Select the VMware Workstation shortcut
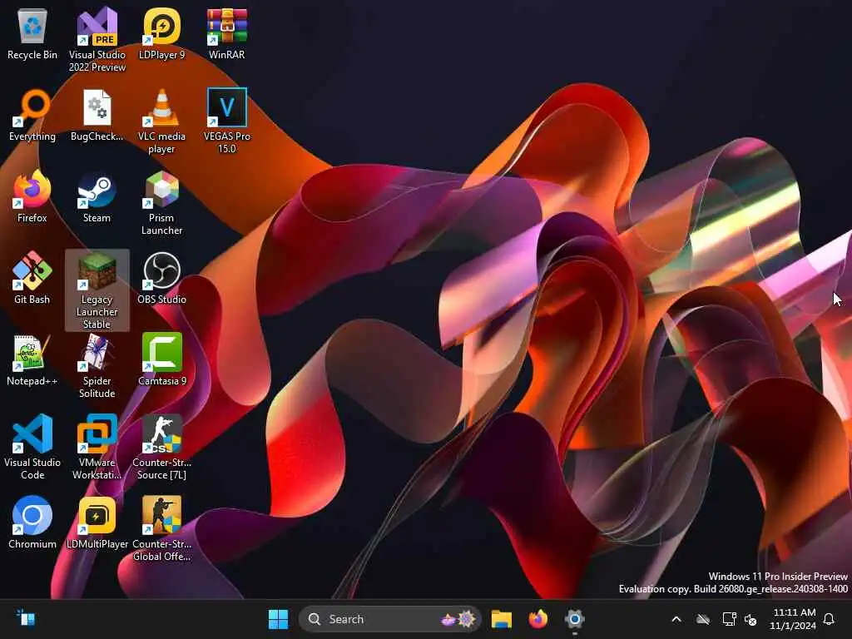Viewport: 852px width, 639px height. tap(97, 447)
